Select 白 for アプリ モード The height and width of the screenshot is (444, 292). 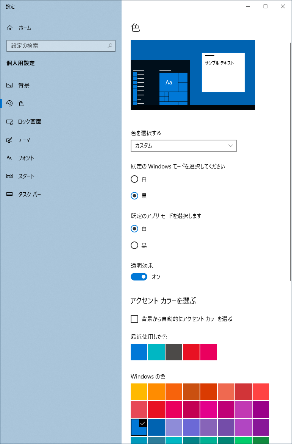(x=134, y=229)
